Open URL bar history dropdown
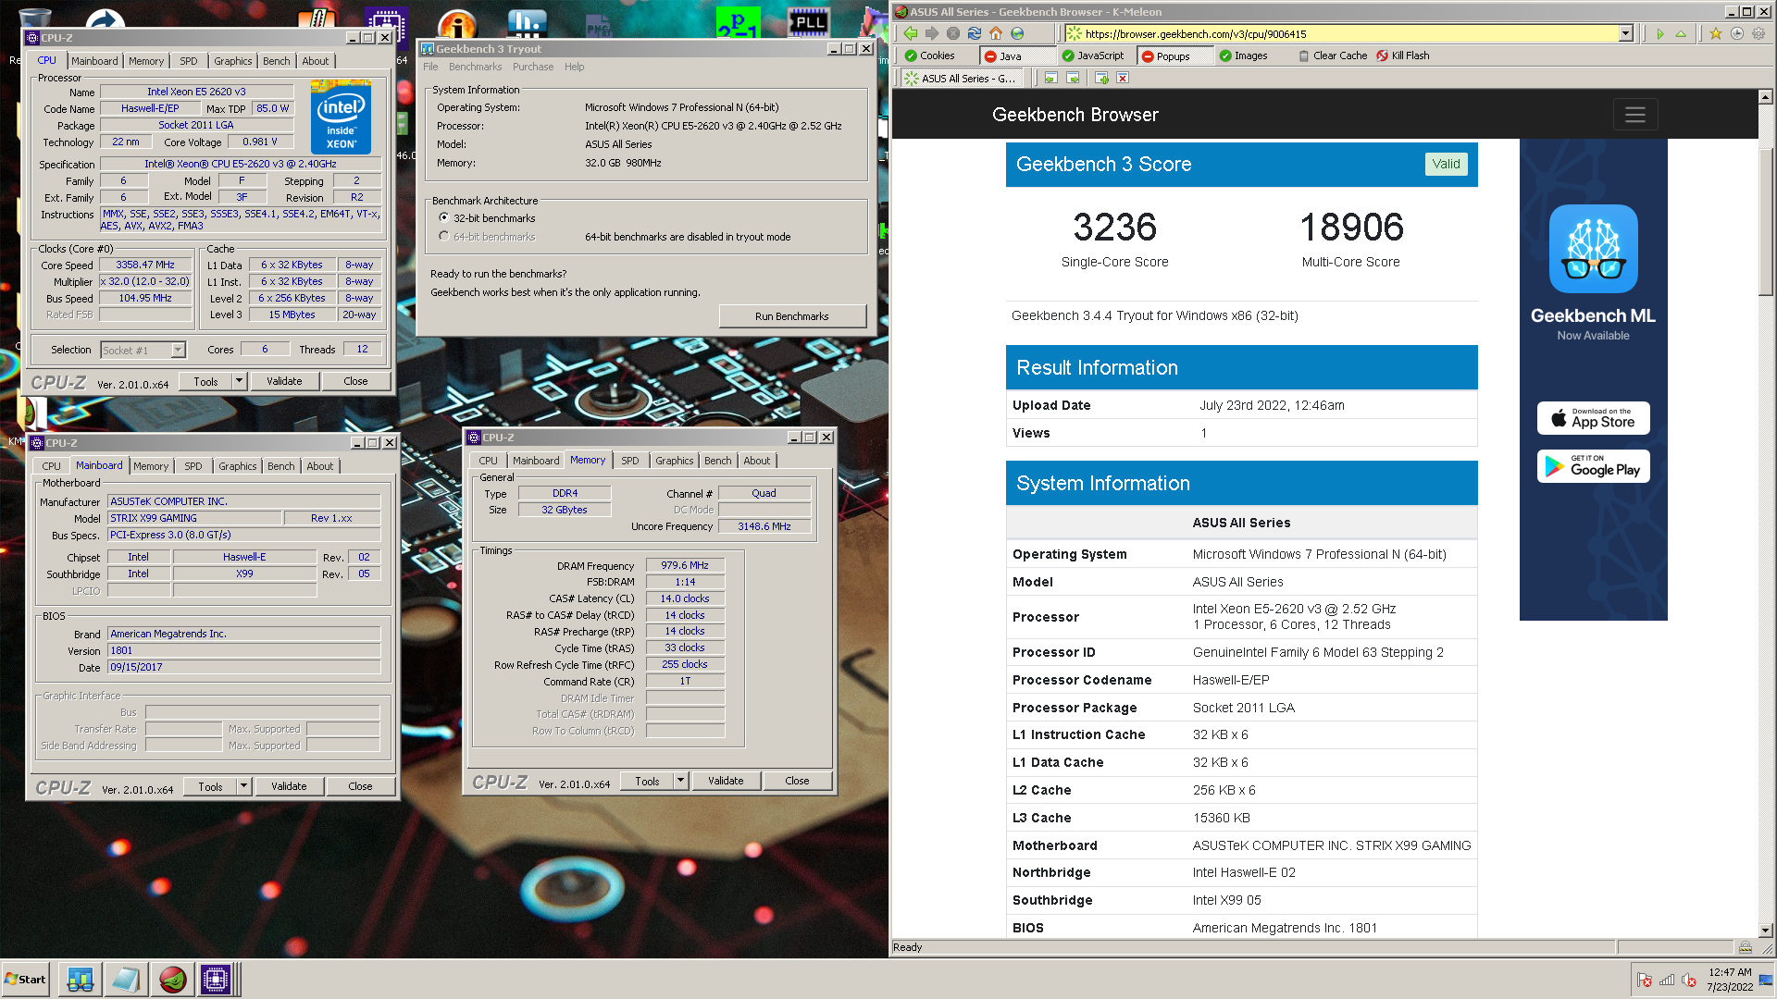This screenshot has height=999, width=1777. [1625, 33]
